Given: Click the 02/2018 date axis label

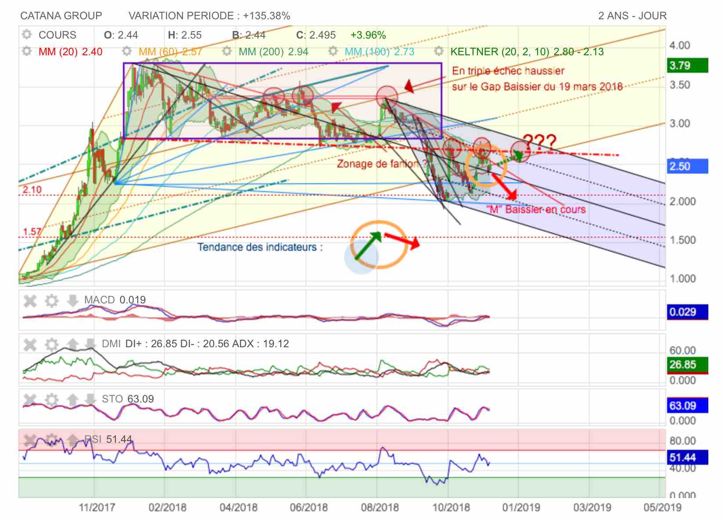Looking at the screenshot, I should pyautogui.click(x=167, y=508).
